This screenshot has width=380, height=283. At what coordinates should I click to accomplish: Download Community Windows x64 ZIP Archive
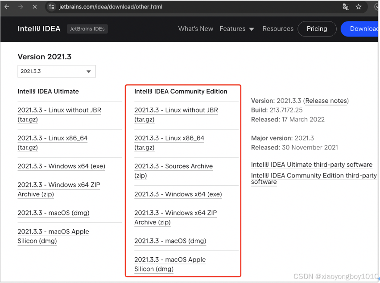click(x=176, y=218)
